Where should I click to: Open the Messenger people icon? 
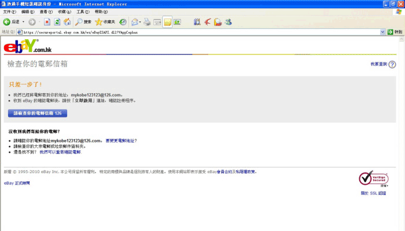(228, 22)
